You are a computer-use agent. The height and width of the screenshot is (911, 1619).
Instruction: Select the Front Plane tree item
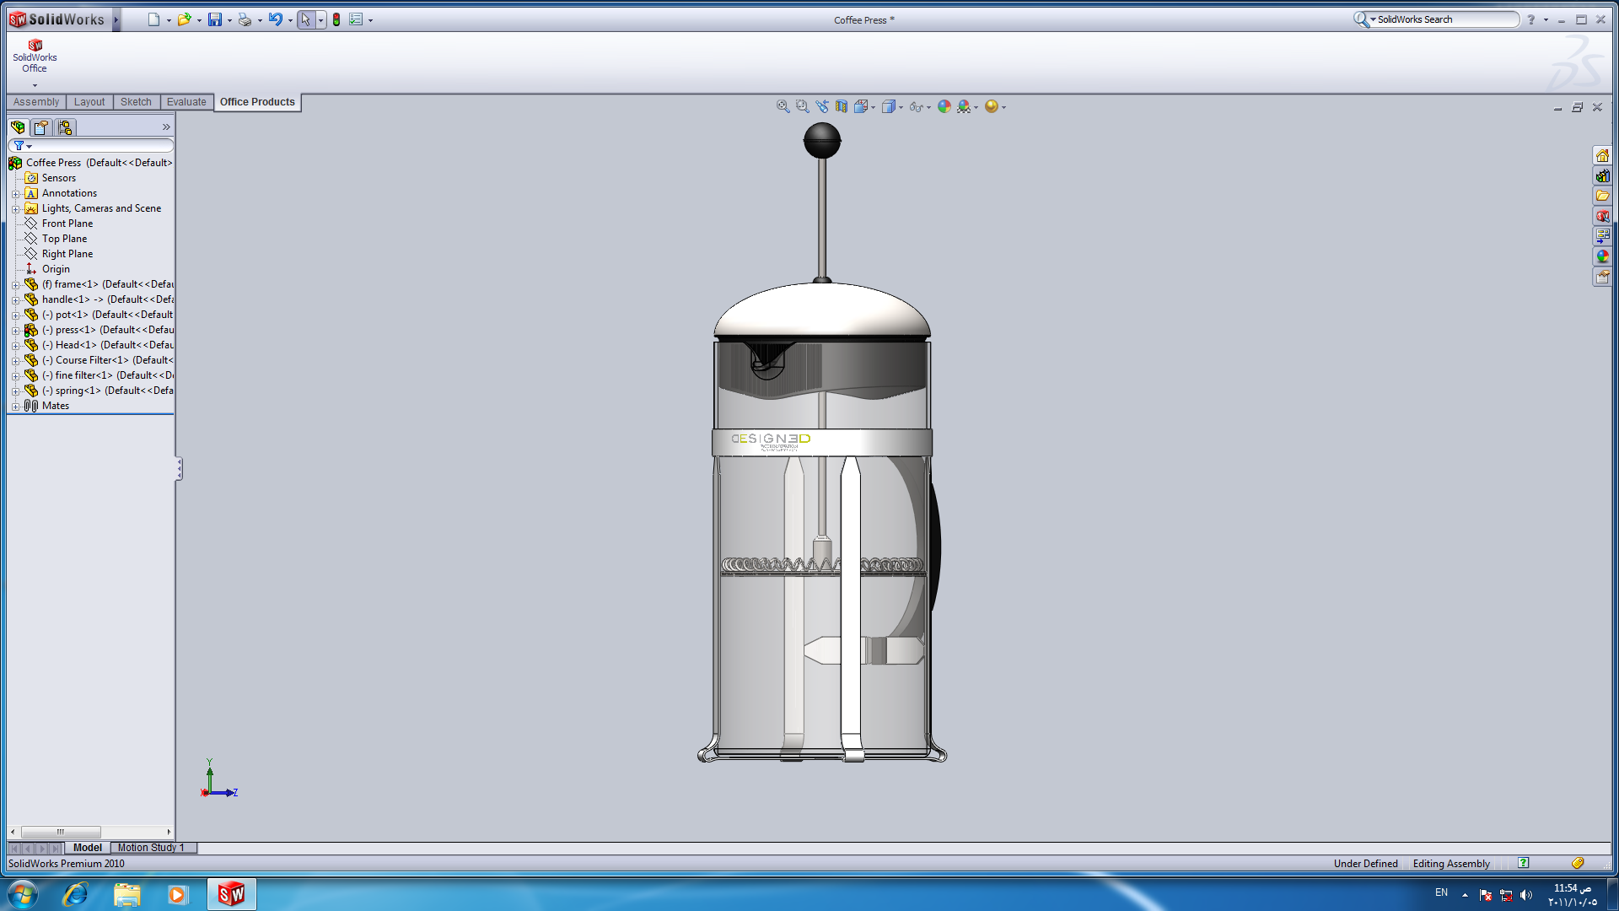(67, 224)
